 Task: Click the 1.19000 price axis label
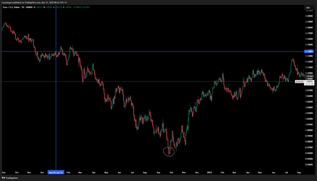[x=309, y=22]
